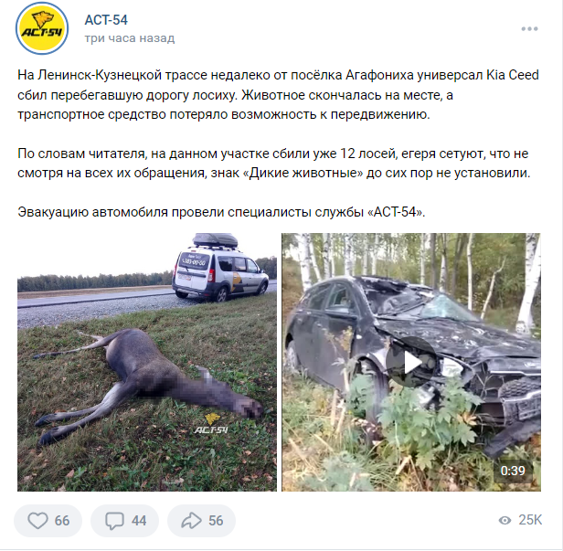
Task: Click the paragraph starting 'На Ленинск-Кузнецкой трассе'
Action: [x=278, y=95]
